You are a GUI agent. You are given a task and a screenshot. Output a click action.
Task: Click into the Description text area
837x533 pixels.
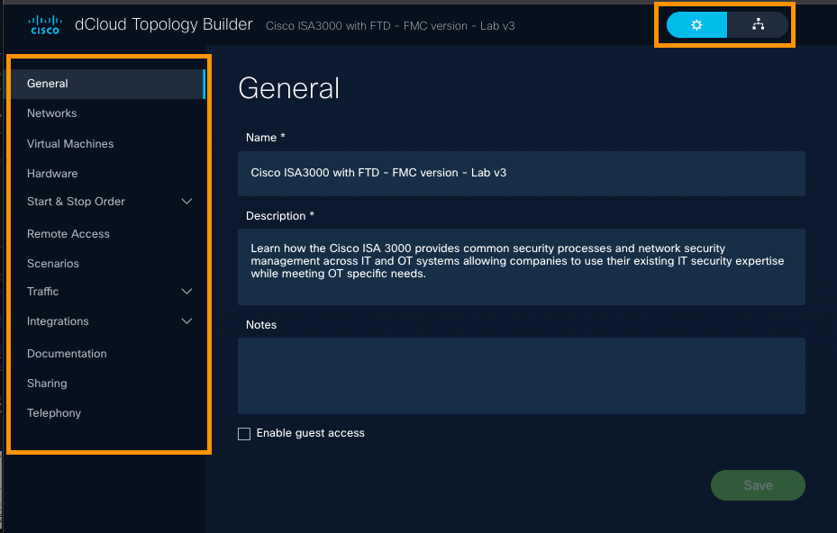click(x=522, y=266)
